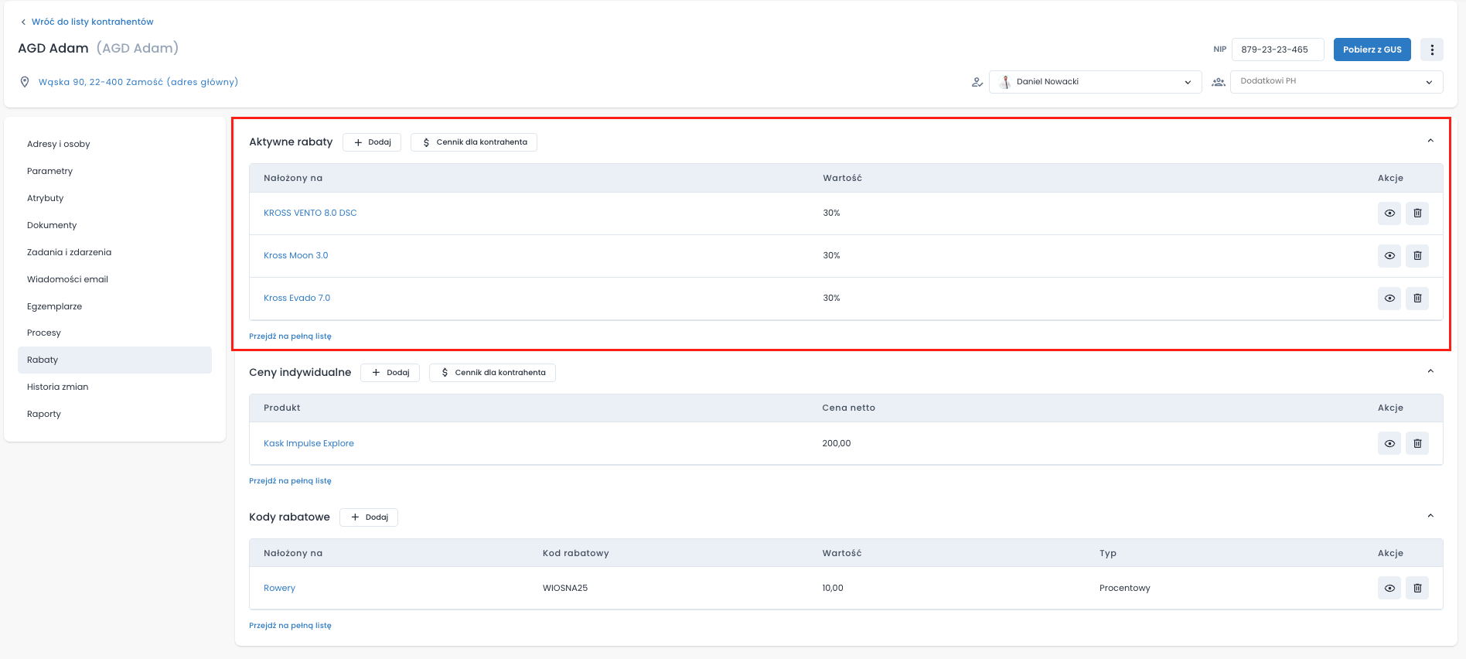This screenshot has width=1466, height=659.
Task: Open Historia zmian in the sidebar
Action: pyautogui.click(x=58, y=387)
